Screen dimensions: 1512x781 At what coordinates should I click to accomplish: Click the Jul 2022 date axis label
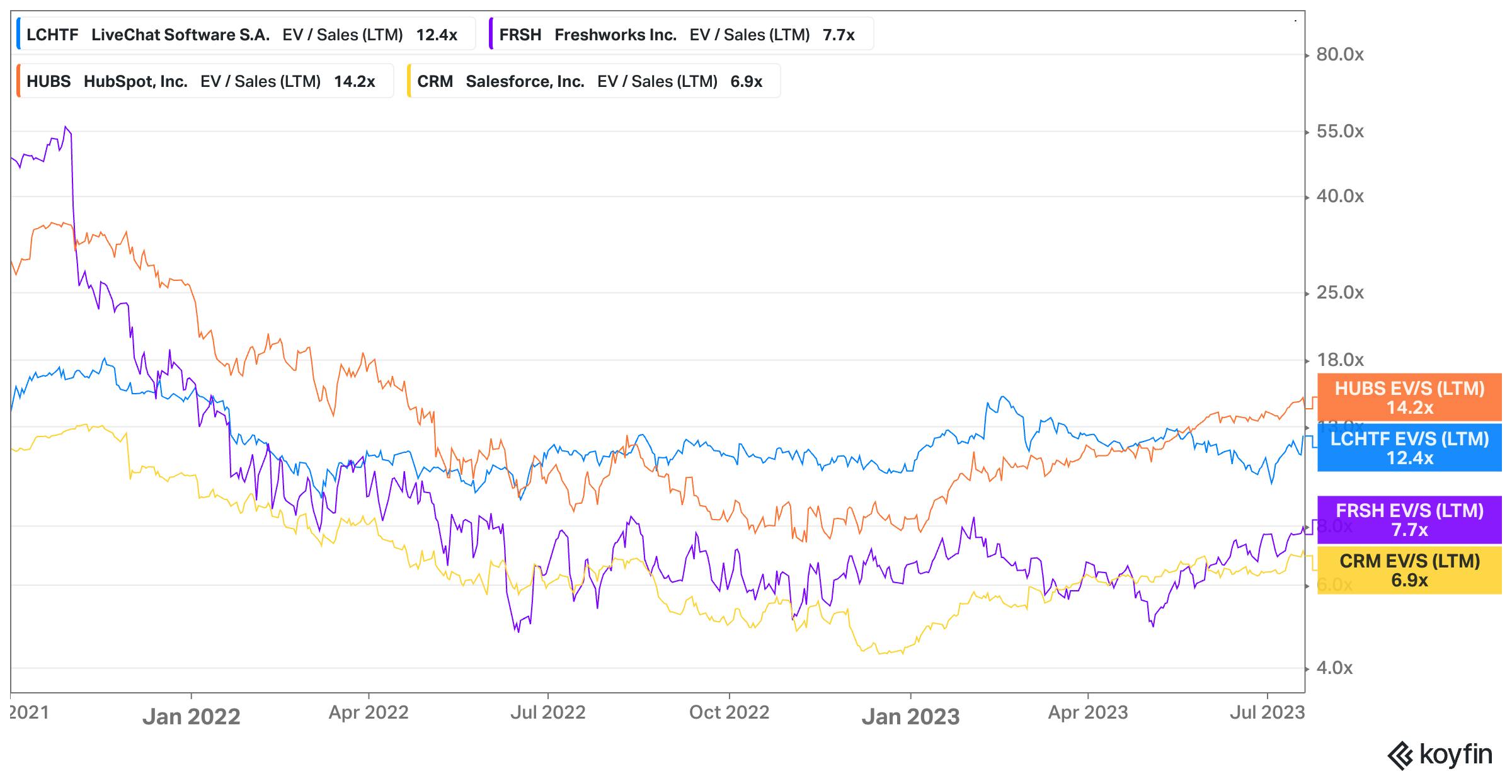click(x=547, y=712)
